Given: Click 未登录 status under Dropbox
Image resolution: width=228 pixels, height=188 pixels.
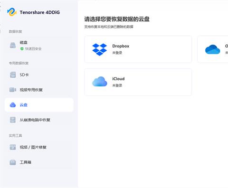Looking at the screenshot, I should point(117,53).
